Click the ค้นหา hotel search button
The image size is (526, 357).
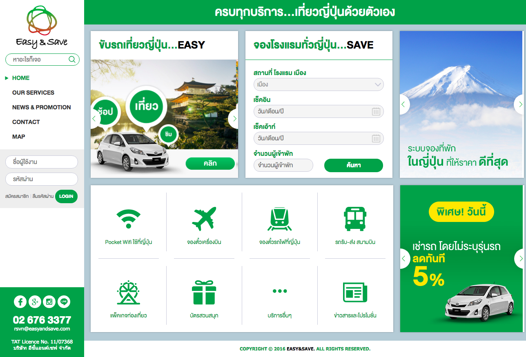pos(354,165)
